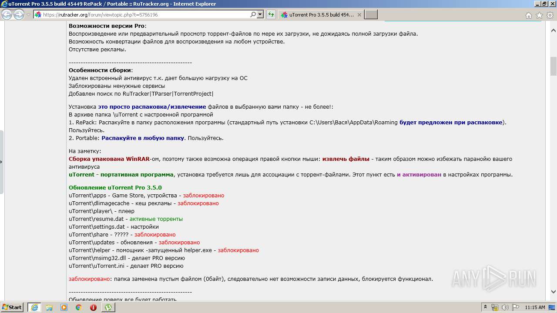557x313 pixels.
Task: Open a new blank tab
Action: (x=371, y=15)
